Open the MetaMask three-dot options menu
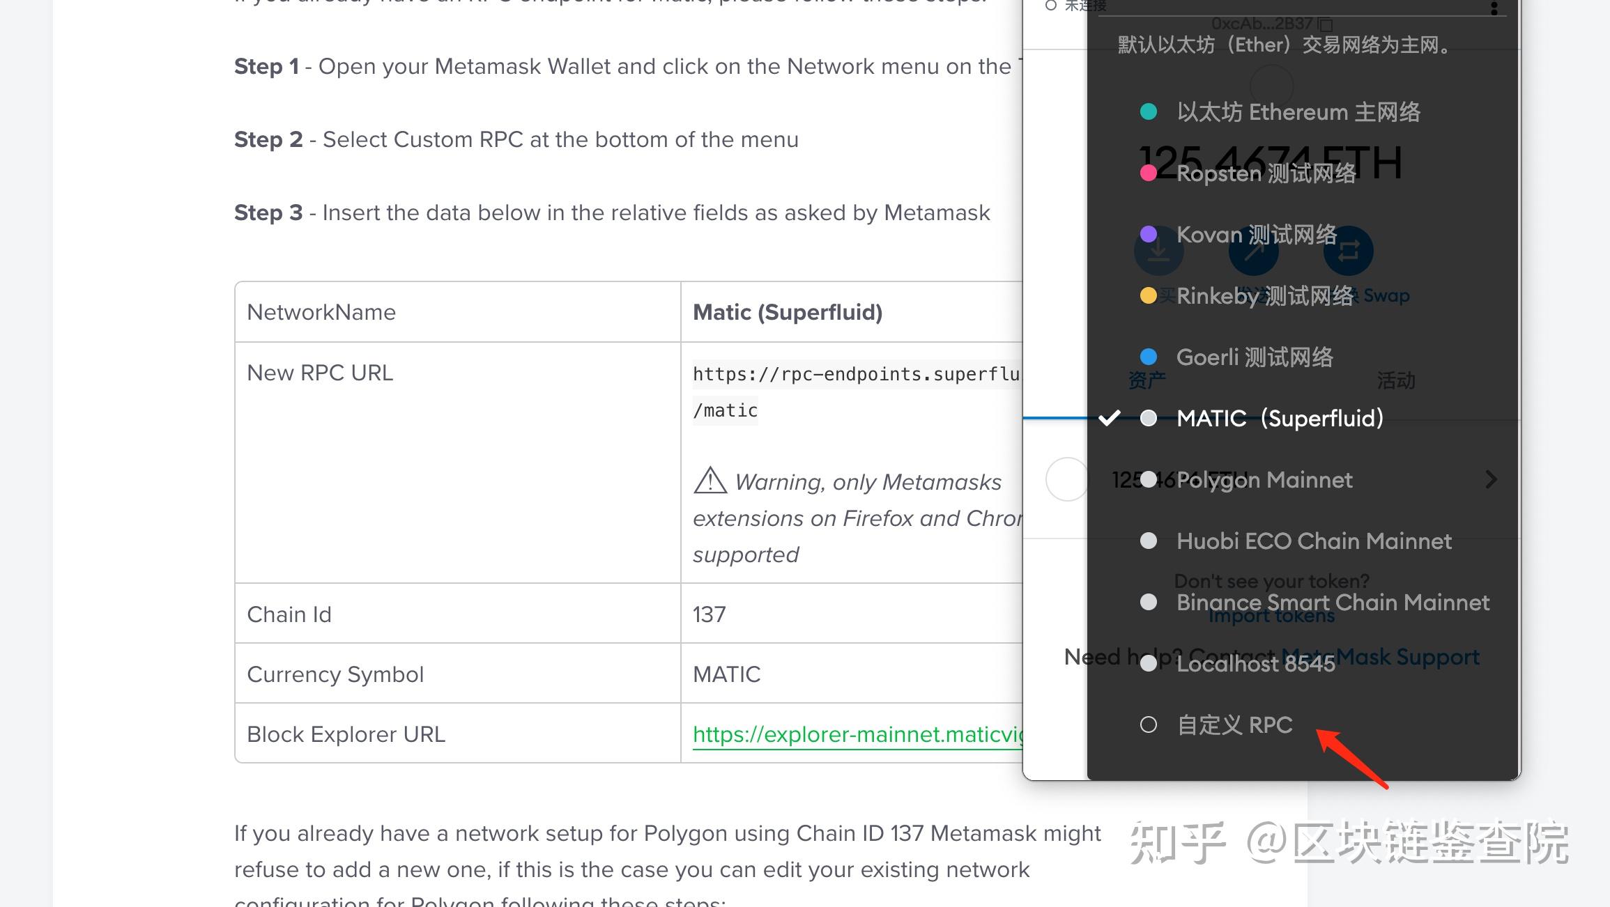Viewport: 1610px width, 907px height. point(1494,8)
